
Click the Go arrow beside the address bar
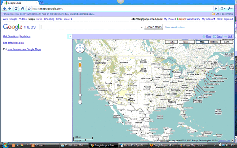[216, 8]
